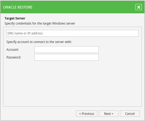The height and width of the screenshot is (121, 145).
Task: Click the 'Account:' label
Action: tap(13, 50)
